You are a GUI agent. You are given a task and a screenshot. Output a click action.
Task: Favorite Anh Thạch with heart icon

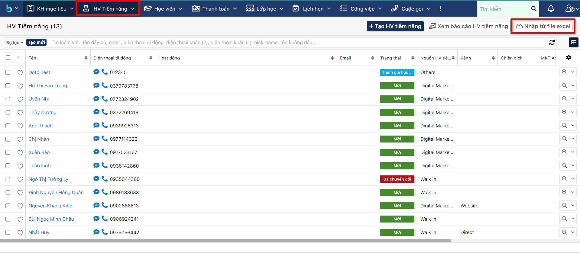(20, 126)
